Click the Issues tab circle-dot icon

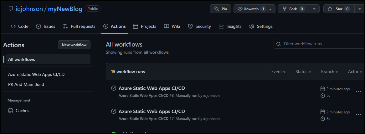pyautogui.click(x=39, y=26)
